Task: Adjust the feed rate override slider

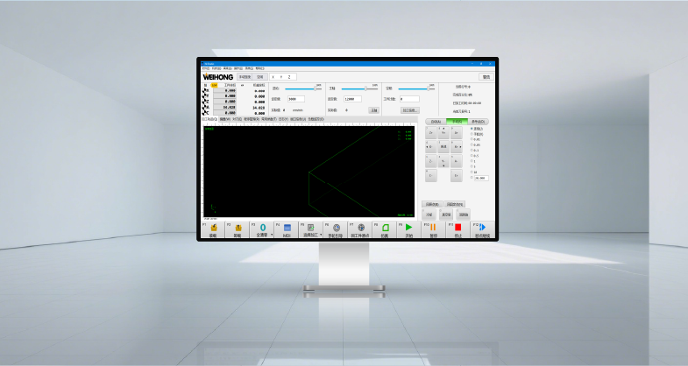Action: pos(316,88)
